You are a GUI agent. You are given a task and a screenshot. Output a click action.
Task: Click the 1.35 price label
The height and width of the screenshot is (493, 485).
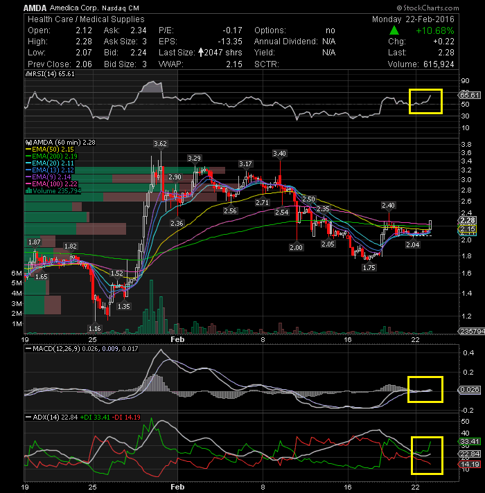[x=123, y=306]
